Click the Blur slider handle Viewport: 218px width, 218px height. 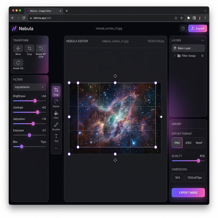click(21, 146)
